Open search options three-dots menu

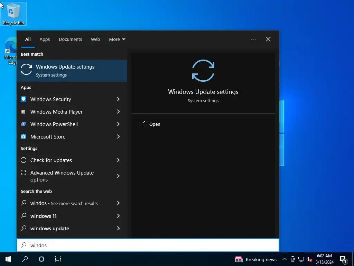254,39
